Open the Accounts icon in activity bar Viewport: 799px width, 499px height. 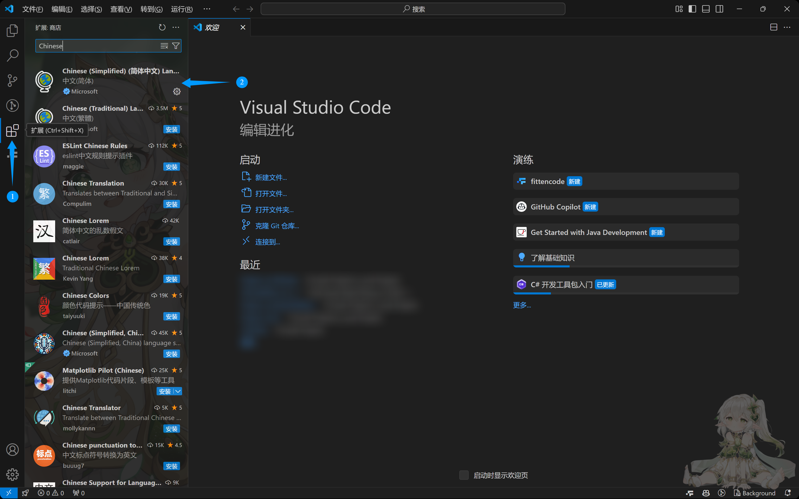[x=12, y=450]
